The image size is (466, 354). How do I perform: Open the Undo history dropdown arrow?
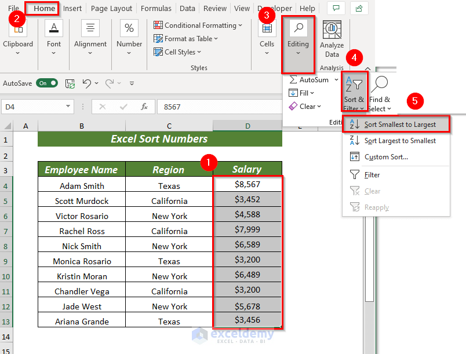[x=97, y=83]
